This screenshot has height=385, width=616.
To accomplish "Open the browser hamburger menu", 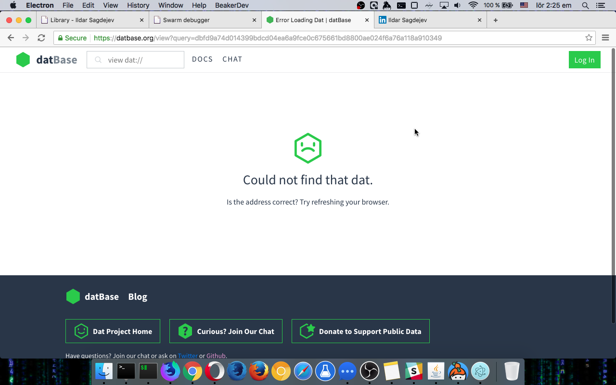I will 605,38.
